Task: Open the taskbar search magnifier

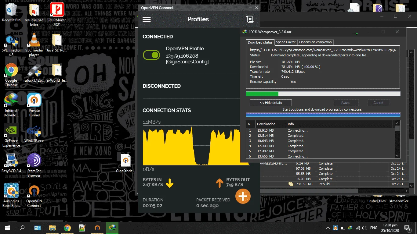Action: pos(22,228)
